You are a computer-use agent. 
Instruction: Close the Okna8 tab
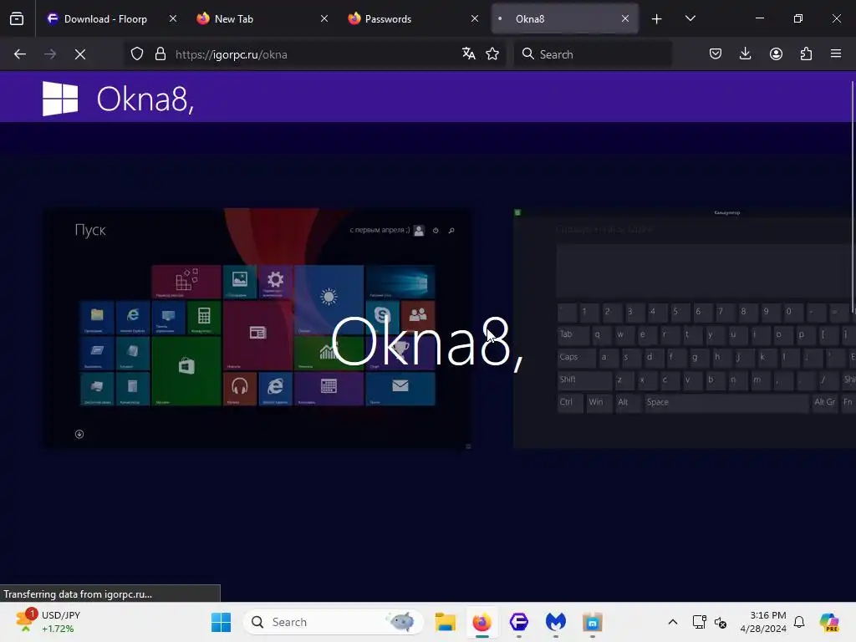(x=625, y=18)
